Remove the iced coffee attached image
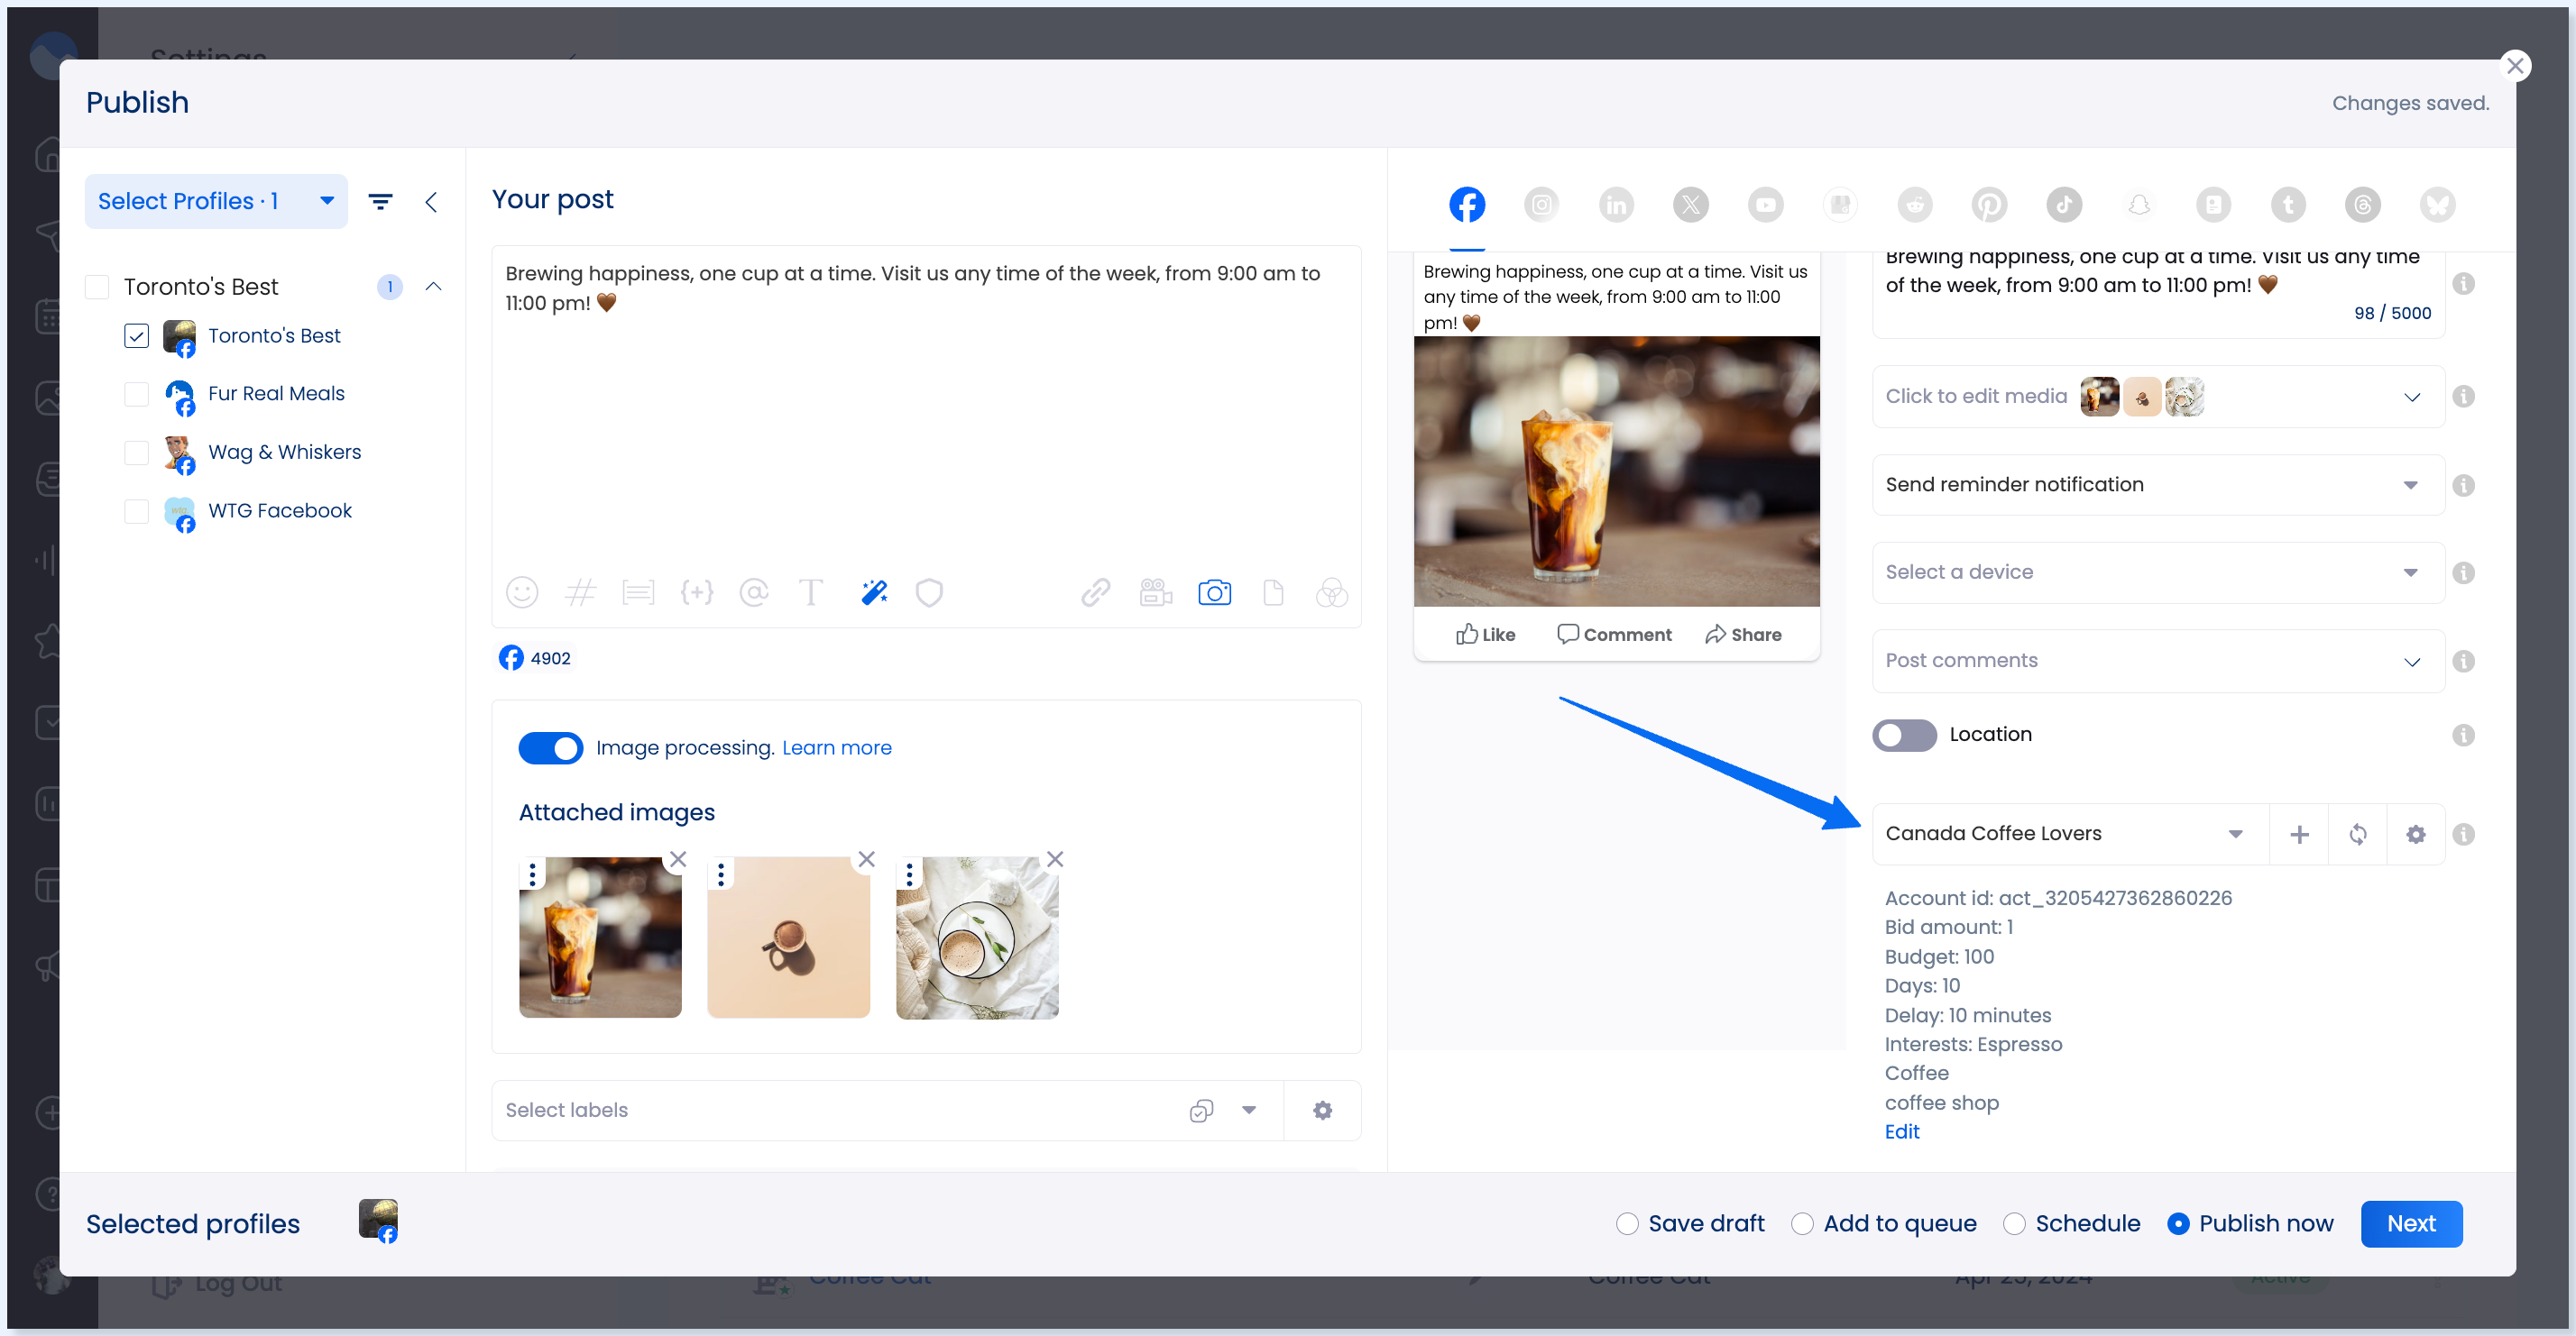The height and width of the screenshot is (1336, 2576). coord(678,859)
